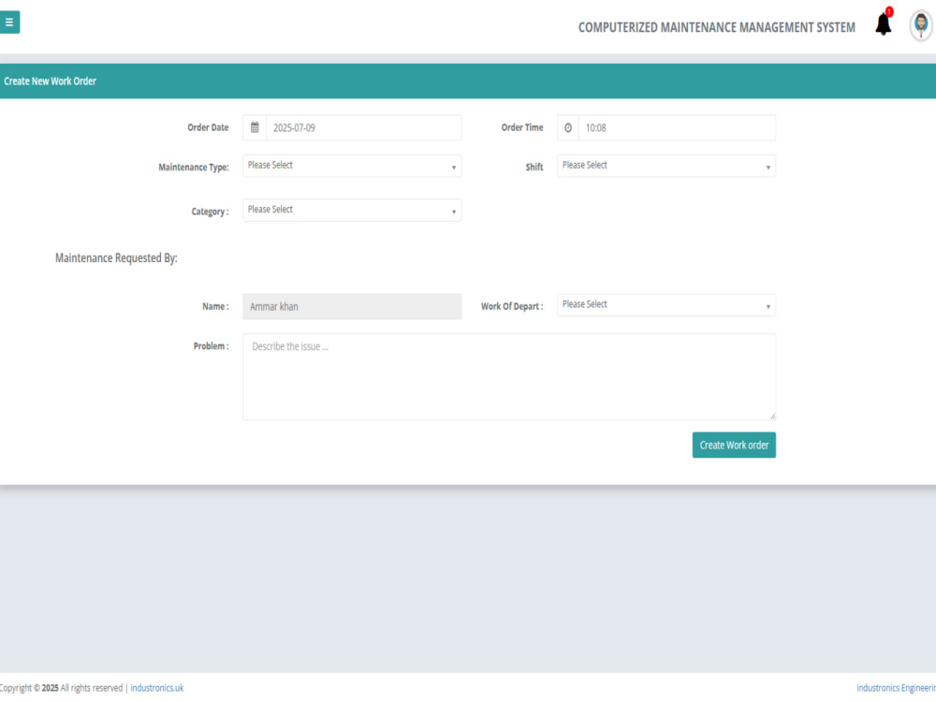
Task: Click the Maintenance Requested By heading
Action: (x=116, y=258)
